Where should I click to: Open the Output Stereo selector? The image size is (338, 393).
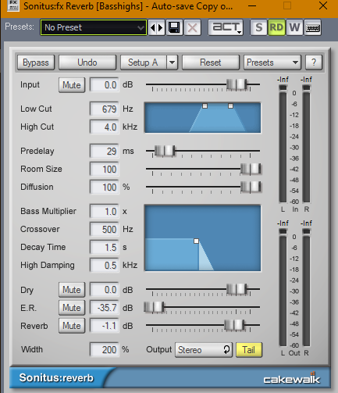pos(204,350)
